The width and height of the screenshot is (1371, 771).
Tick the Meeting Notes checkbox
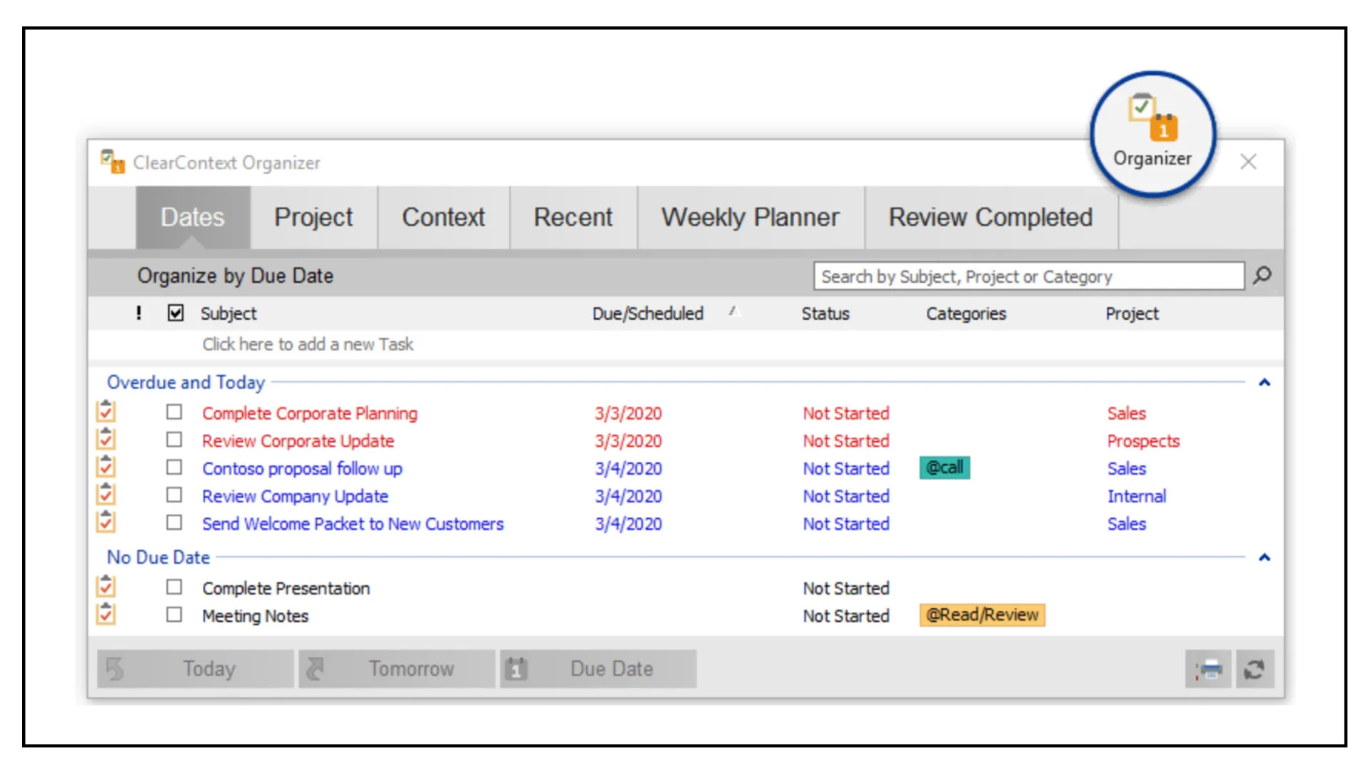174,615
